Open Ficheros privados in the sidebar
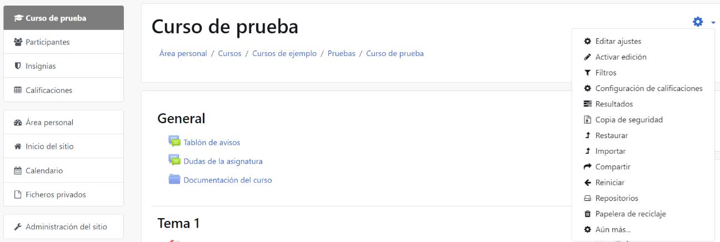 pyautogui.click(x=64, y=194)
